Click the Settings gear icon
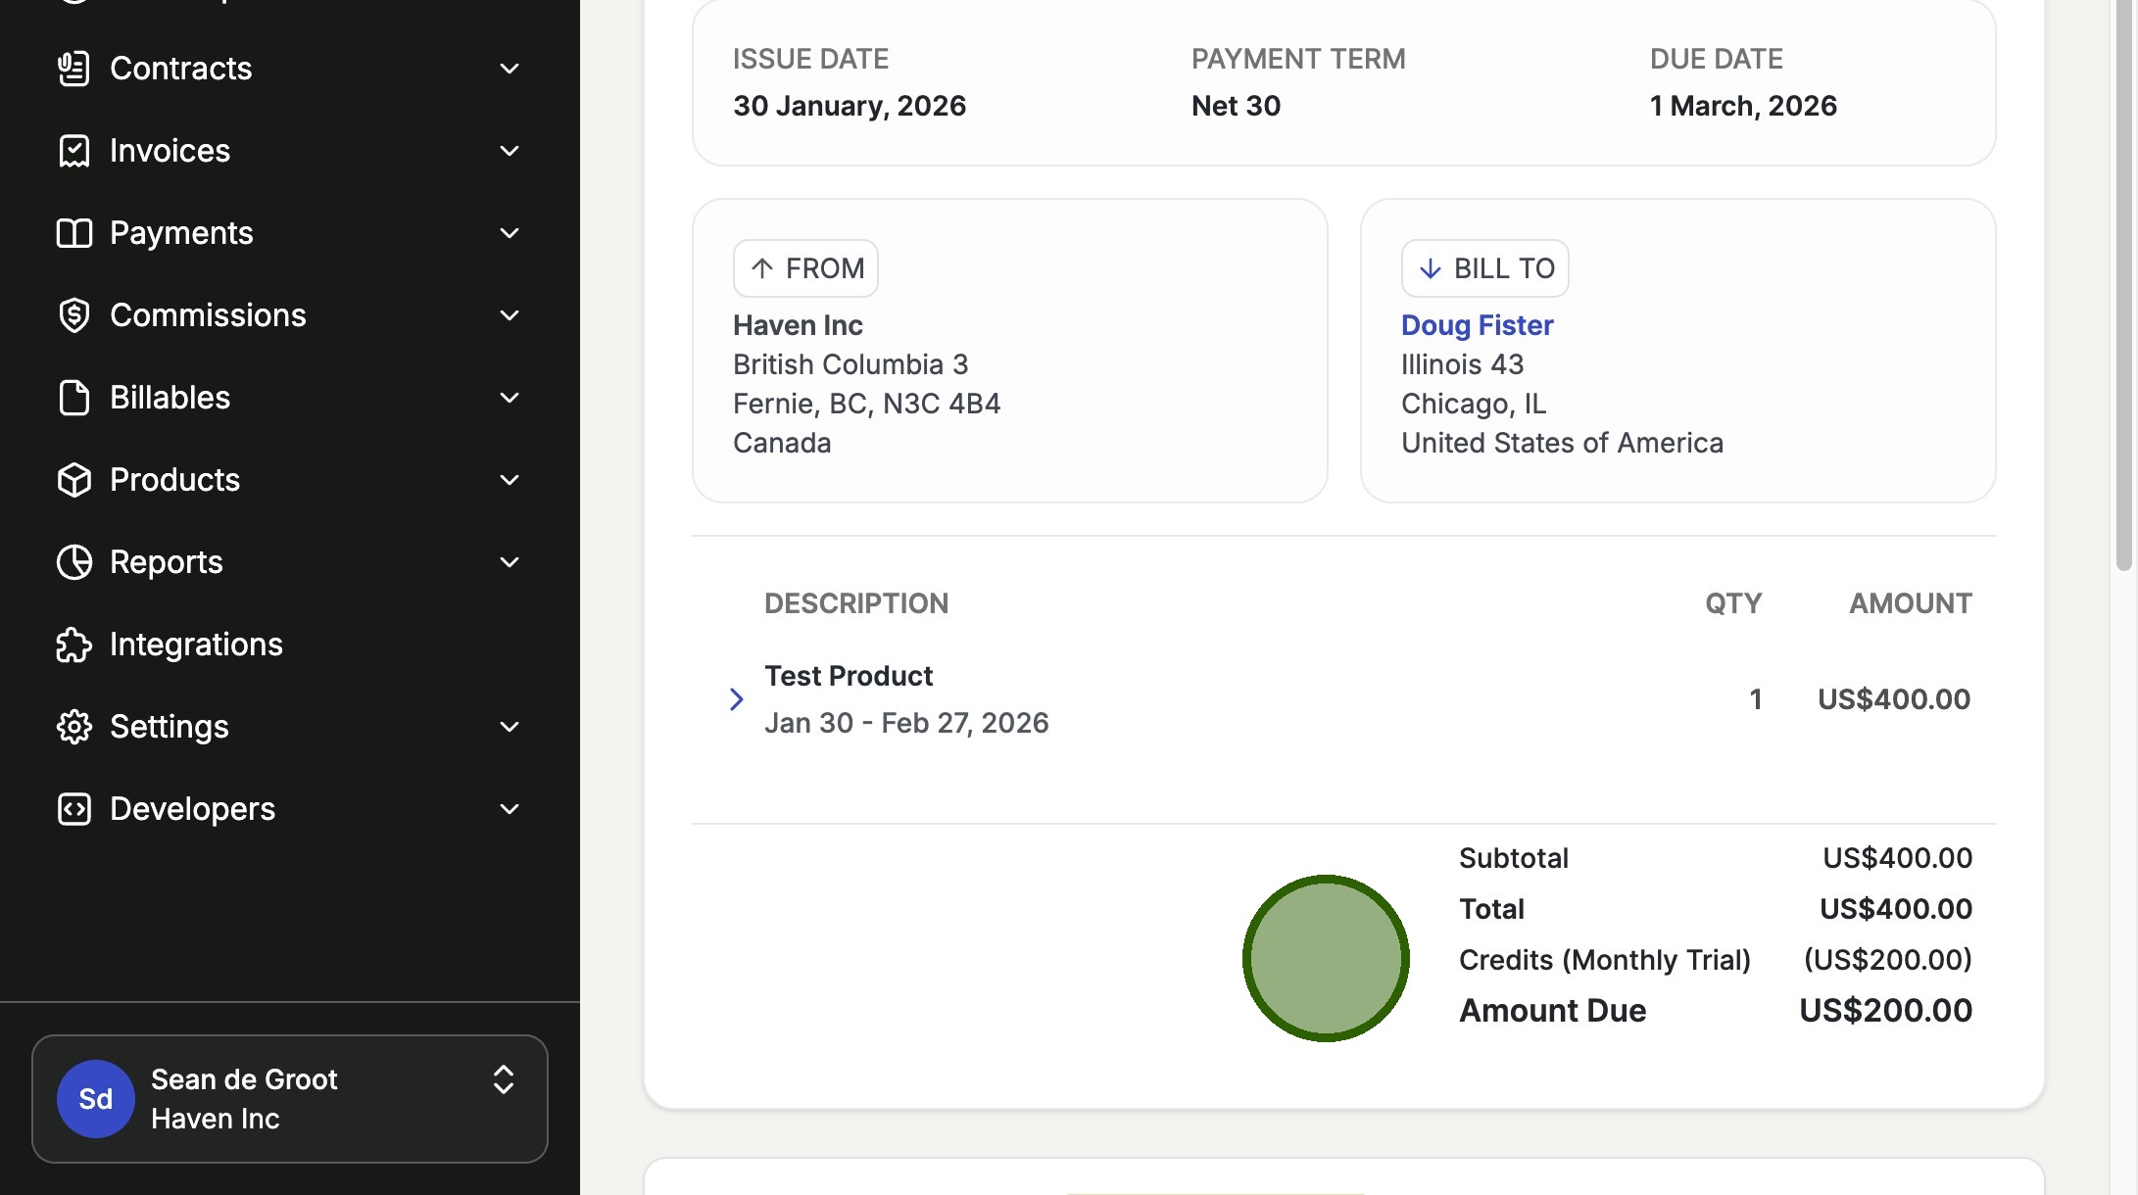2138x1195 pixels. click(x=74, y=727)
